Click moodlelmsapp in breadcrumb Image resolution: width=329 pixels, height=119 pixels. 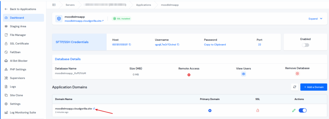[x=170, y=5]
